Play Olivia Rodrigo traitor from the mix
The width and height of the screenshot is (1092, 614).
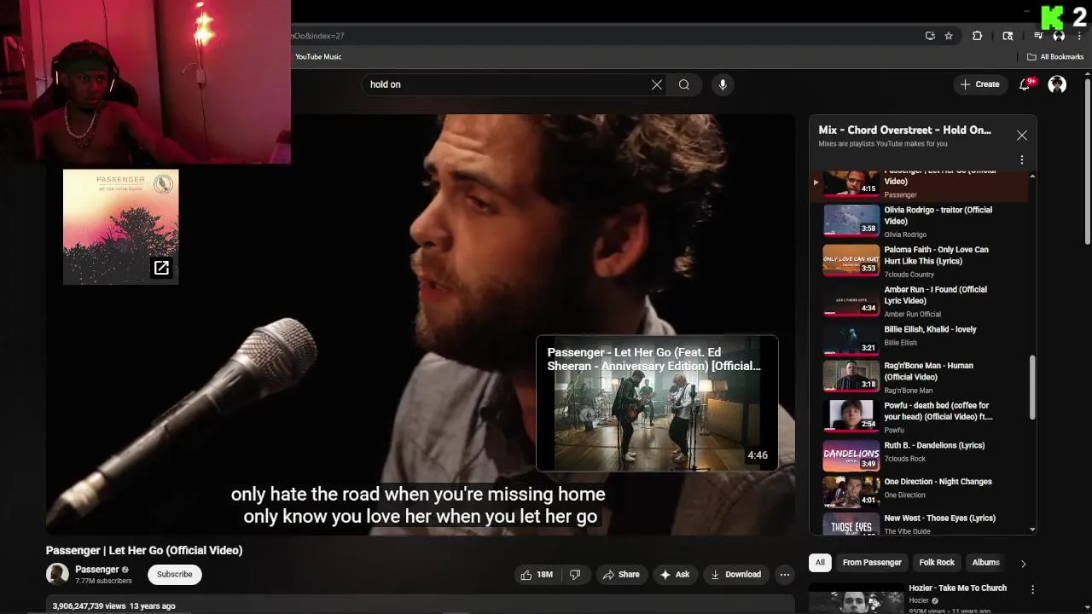[x=920, y=221]
